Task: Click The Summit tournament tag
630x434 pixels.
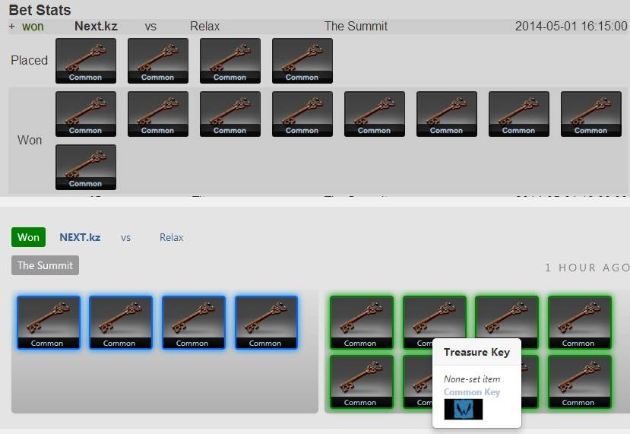Action: click(45, 265)
